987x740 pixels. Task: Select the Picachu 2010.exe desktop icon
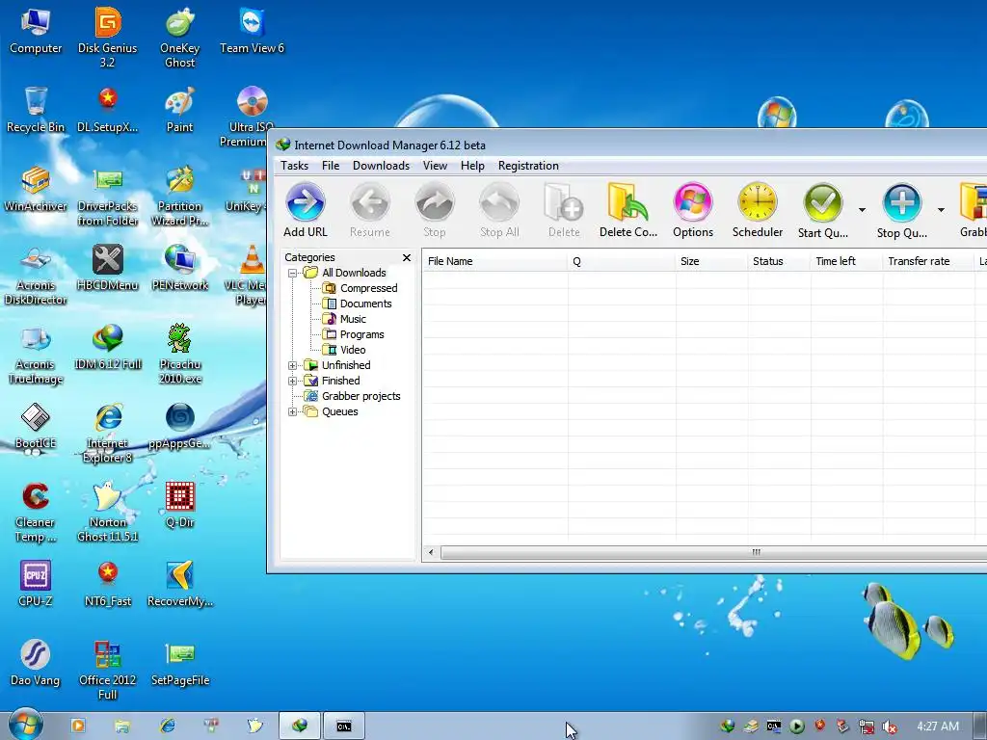coord(180,354)
